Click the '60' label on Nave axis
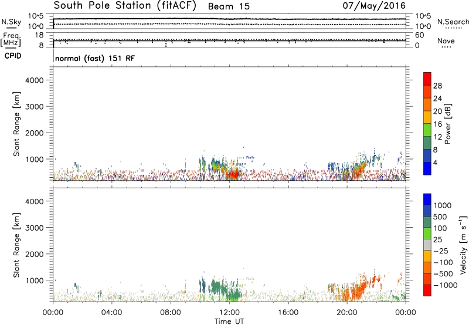Image resolution: width=469 pixels, height=325 pixels. tap(419, 35)
